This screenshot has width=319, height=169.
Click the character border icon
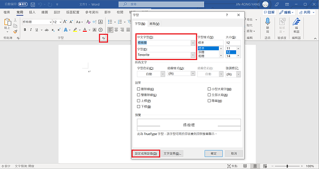click(x=100, y=22)
